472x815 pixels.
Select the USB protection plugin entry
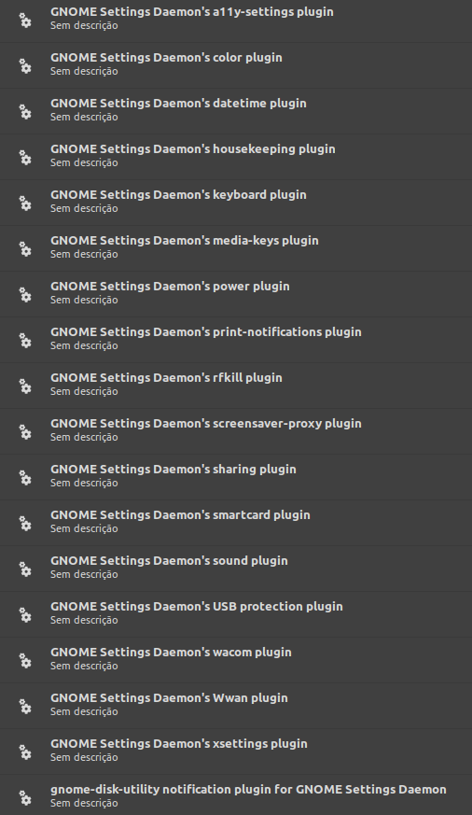pos(236,614)
